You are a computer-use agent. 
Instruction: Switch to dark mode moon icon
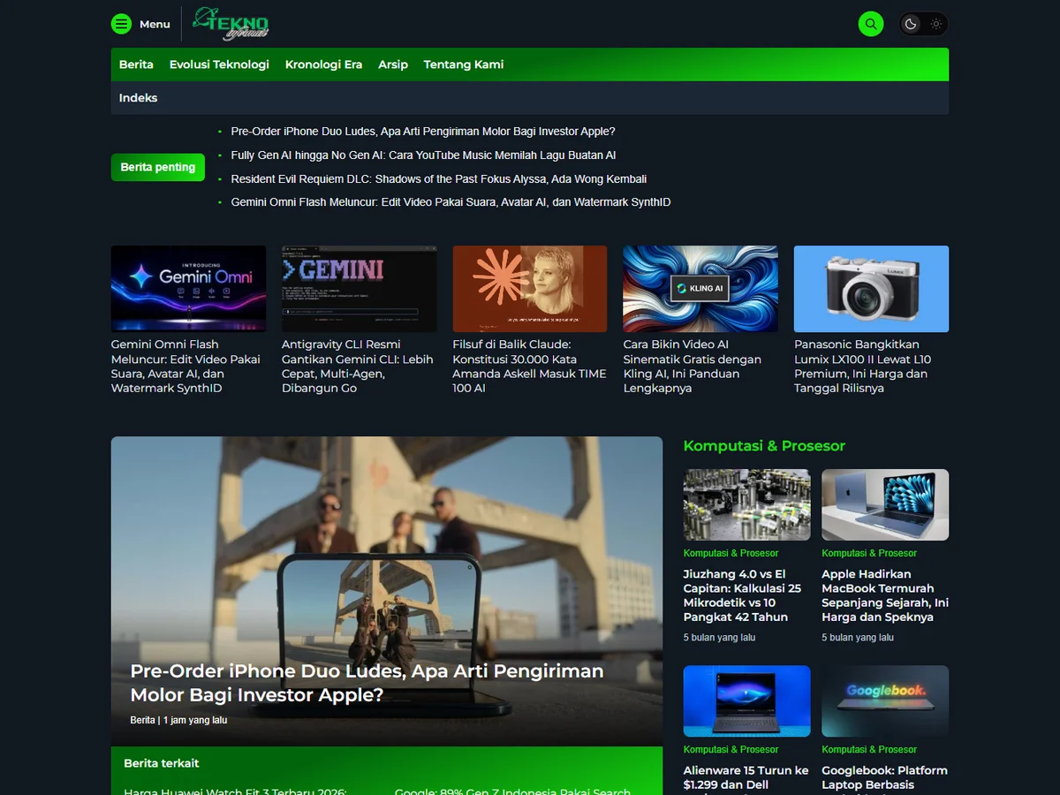point(911,24)
